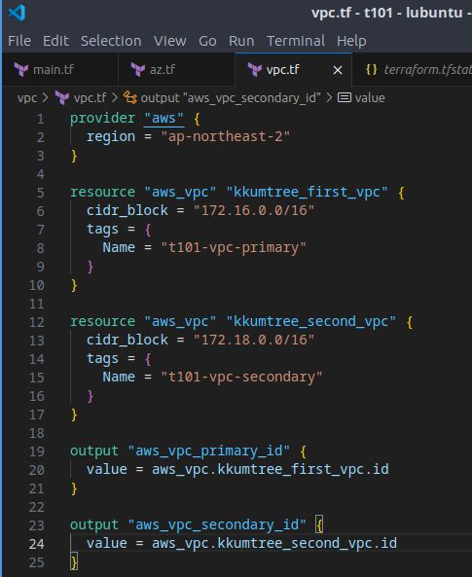
Task: Open the Terminal menu
Action: (x=296, y=41)
